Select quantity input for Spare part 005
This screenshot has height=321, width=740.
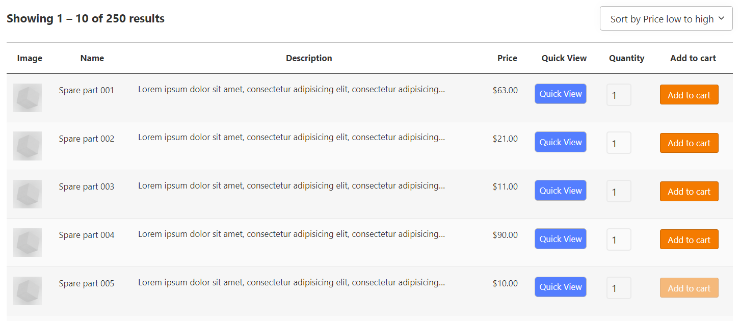[619, 288]
